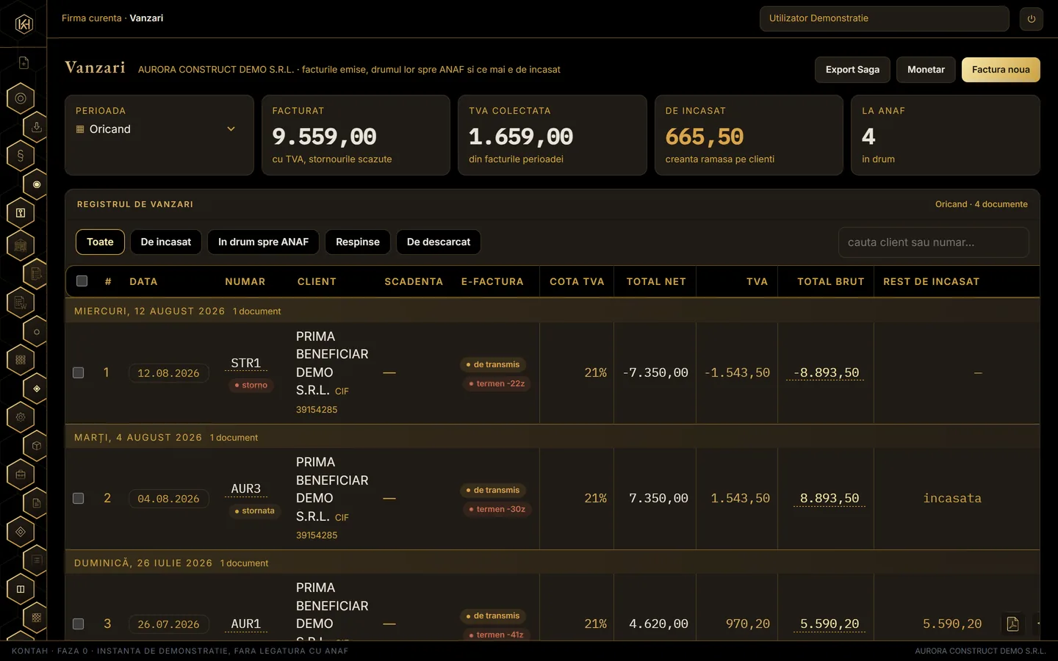Click the Kontah hexagon logo

pyautogui.click(x=24, y=24)
